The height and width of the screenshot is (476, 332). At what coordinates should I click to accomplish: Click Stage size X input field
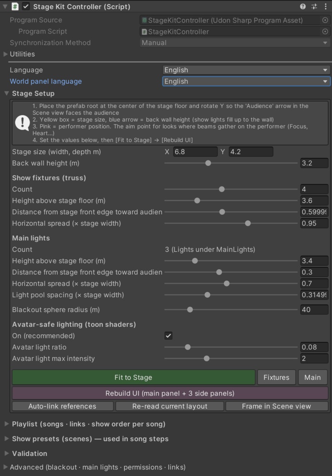(x=195, y=152)
